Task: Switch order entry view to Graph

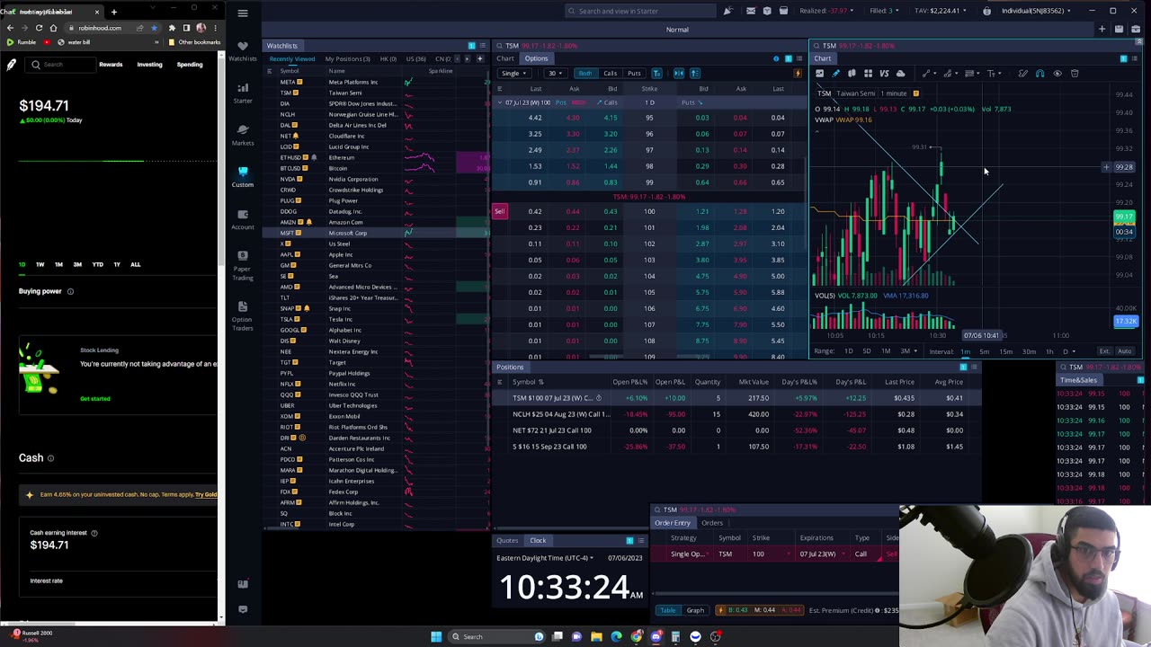Action: pos(695,610)
